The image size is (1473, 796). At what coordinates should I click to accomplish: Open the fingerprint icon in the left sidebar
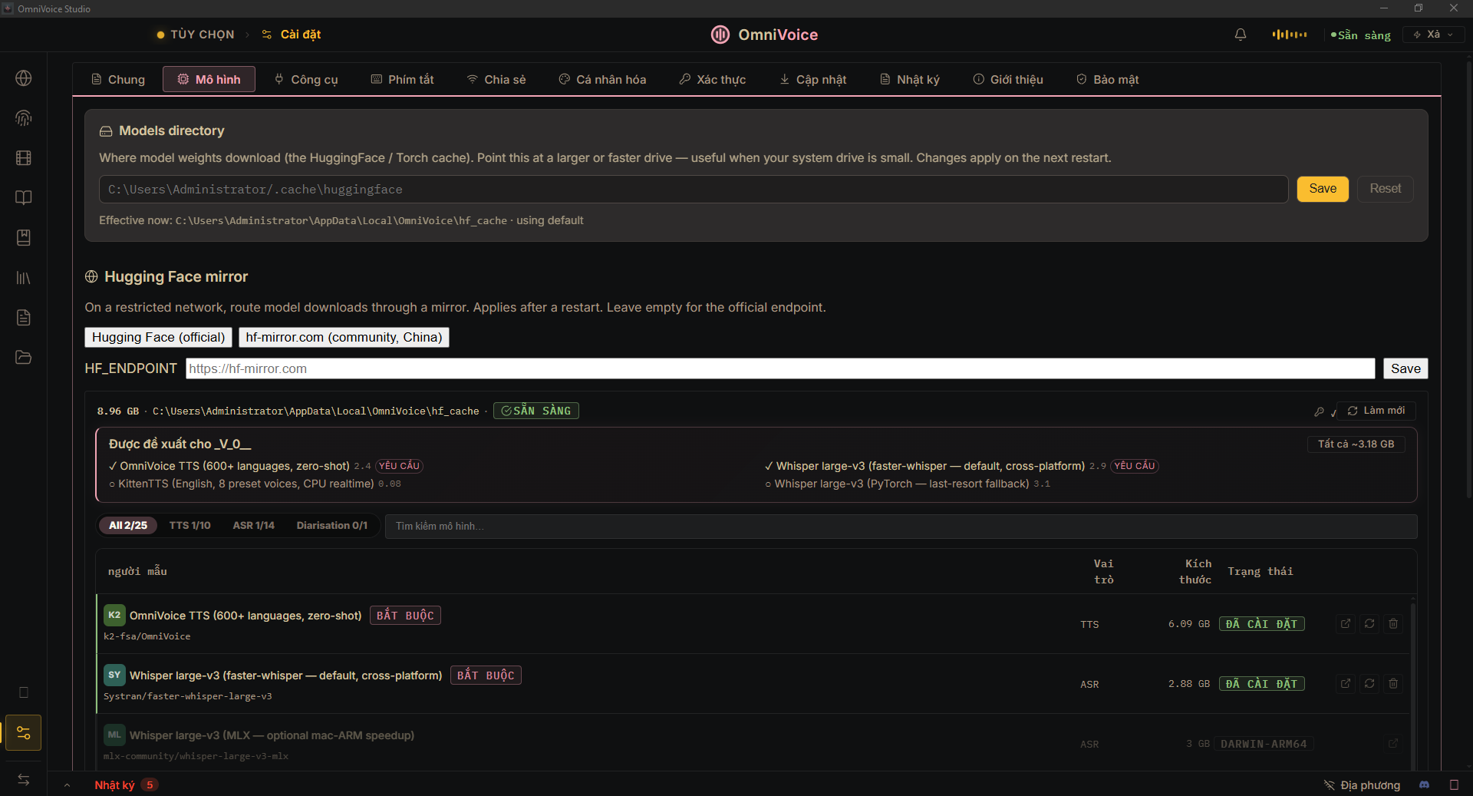(x=24, y=118)
